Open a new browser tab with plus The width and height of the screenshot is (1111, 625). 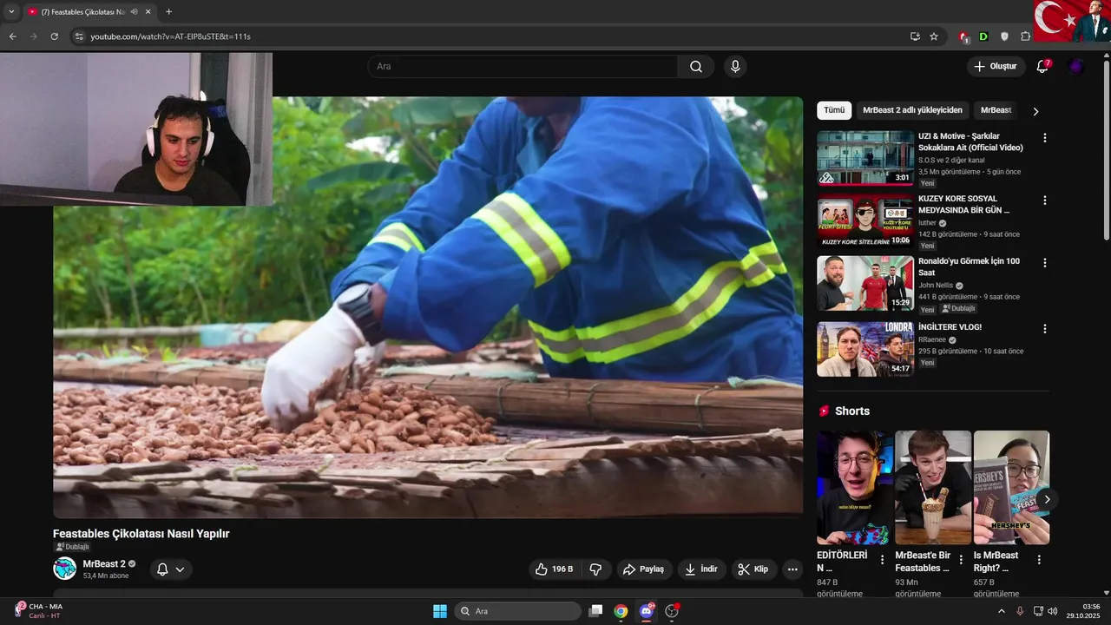[168, 12]
